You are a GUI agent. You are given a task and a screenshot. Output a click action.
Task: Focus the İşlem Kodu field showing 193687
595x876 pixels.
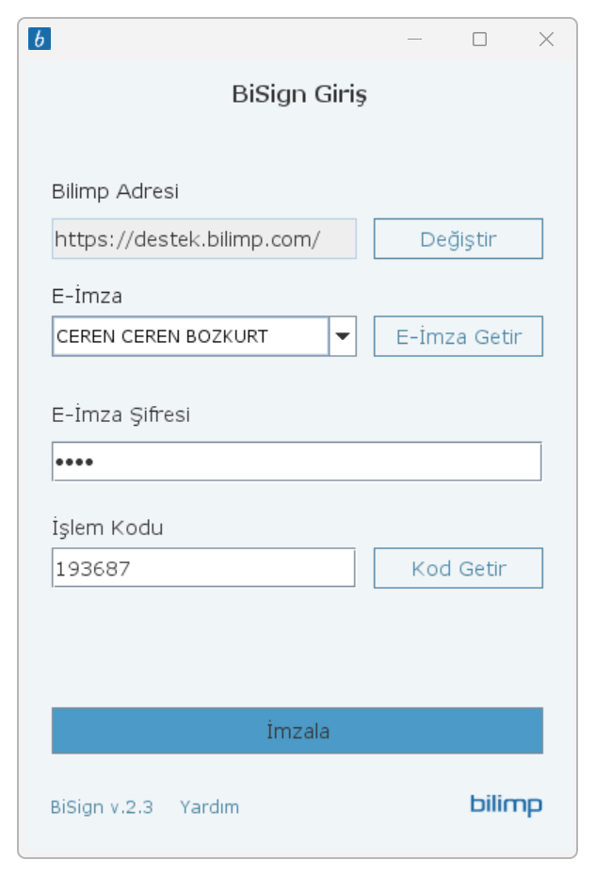203,568
